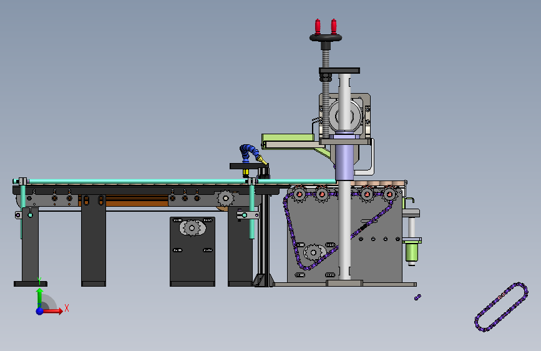Screen dimensions: 541x351
Task: Select the loose purple chain loop
Action: click(501, 307)
